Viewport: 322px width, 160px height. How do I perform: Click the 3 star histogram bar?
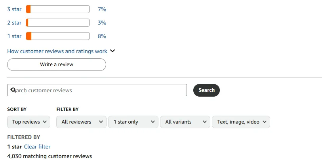58,9
